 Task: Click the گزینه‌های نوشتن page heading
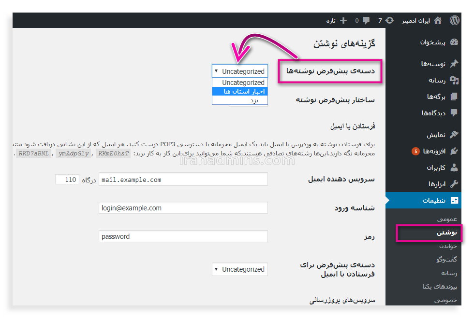point(344,44)
